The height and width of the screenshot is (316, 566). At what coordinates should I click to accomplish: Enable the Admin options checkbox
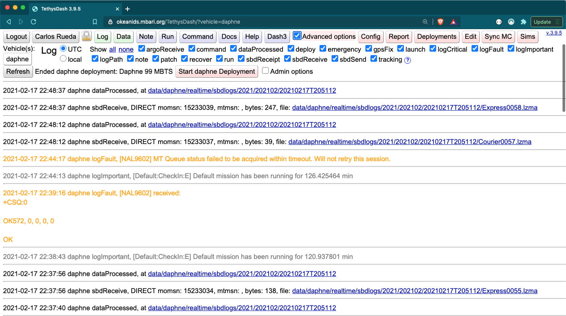[265, 71]
